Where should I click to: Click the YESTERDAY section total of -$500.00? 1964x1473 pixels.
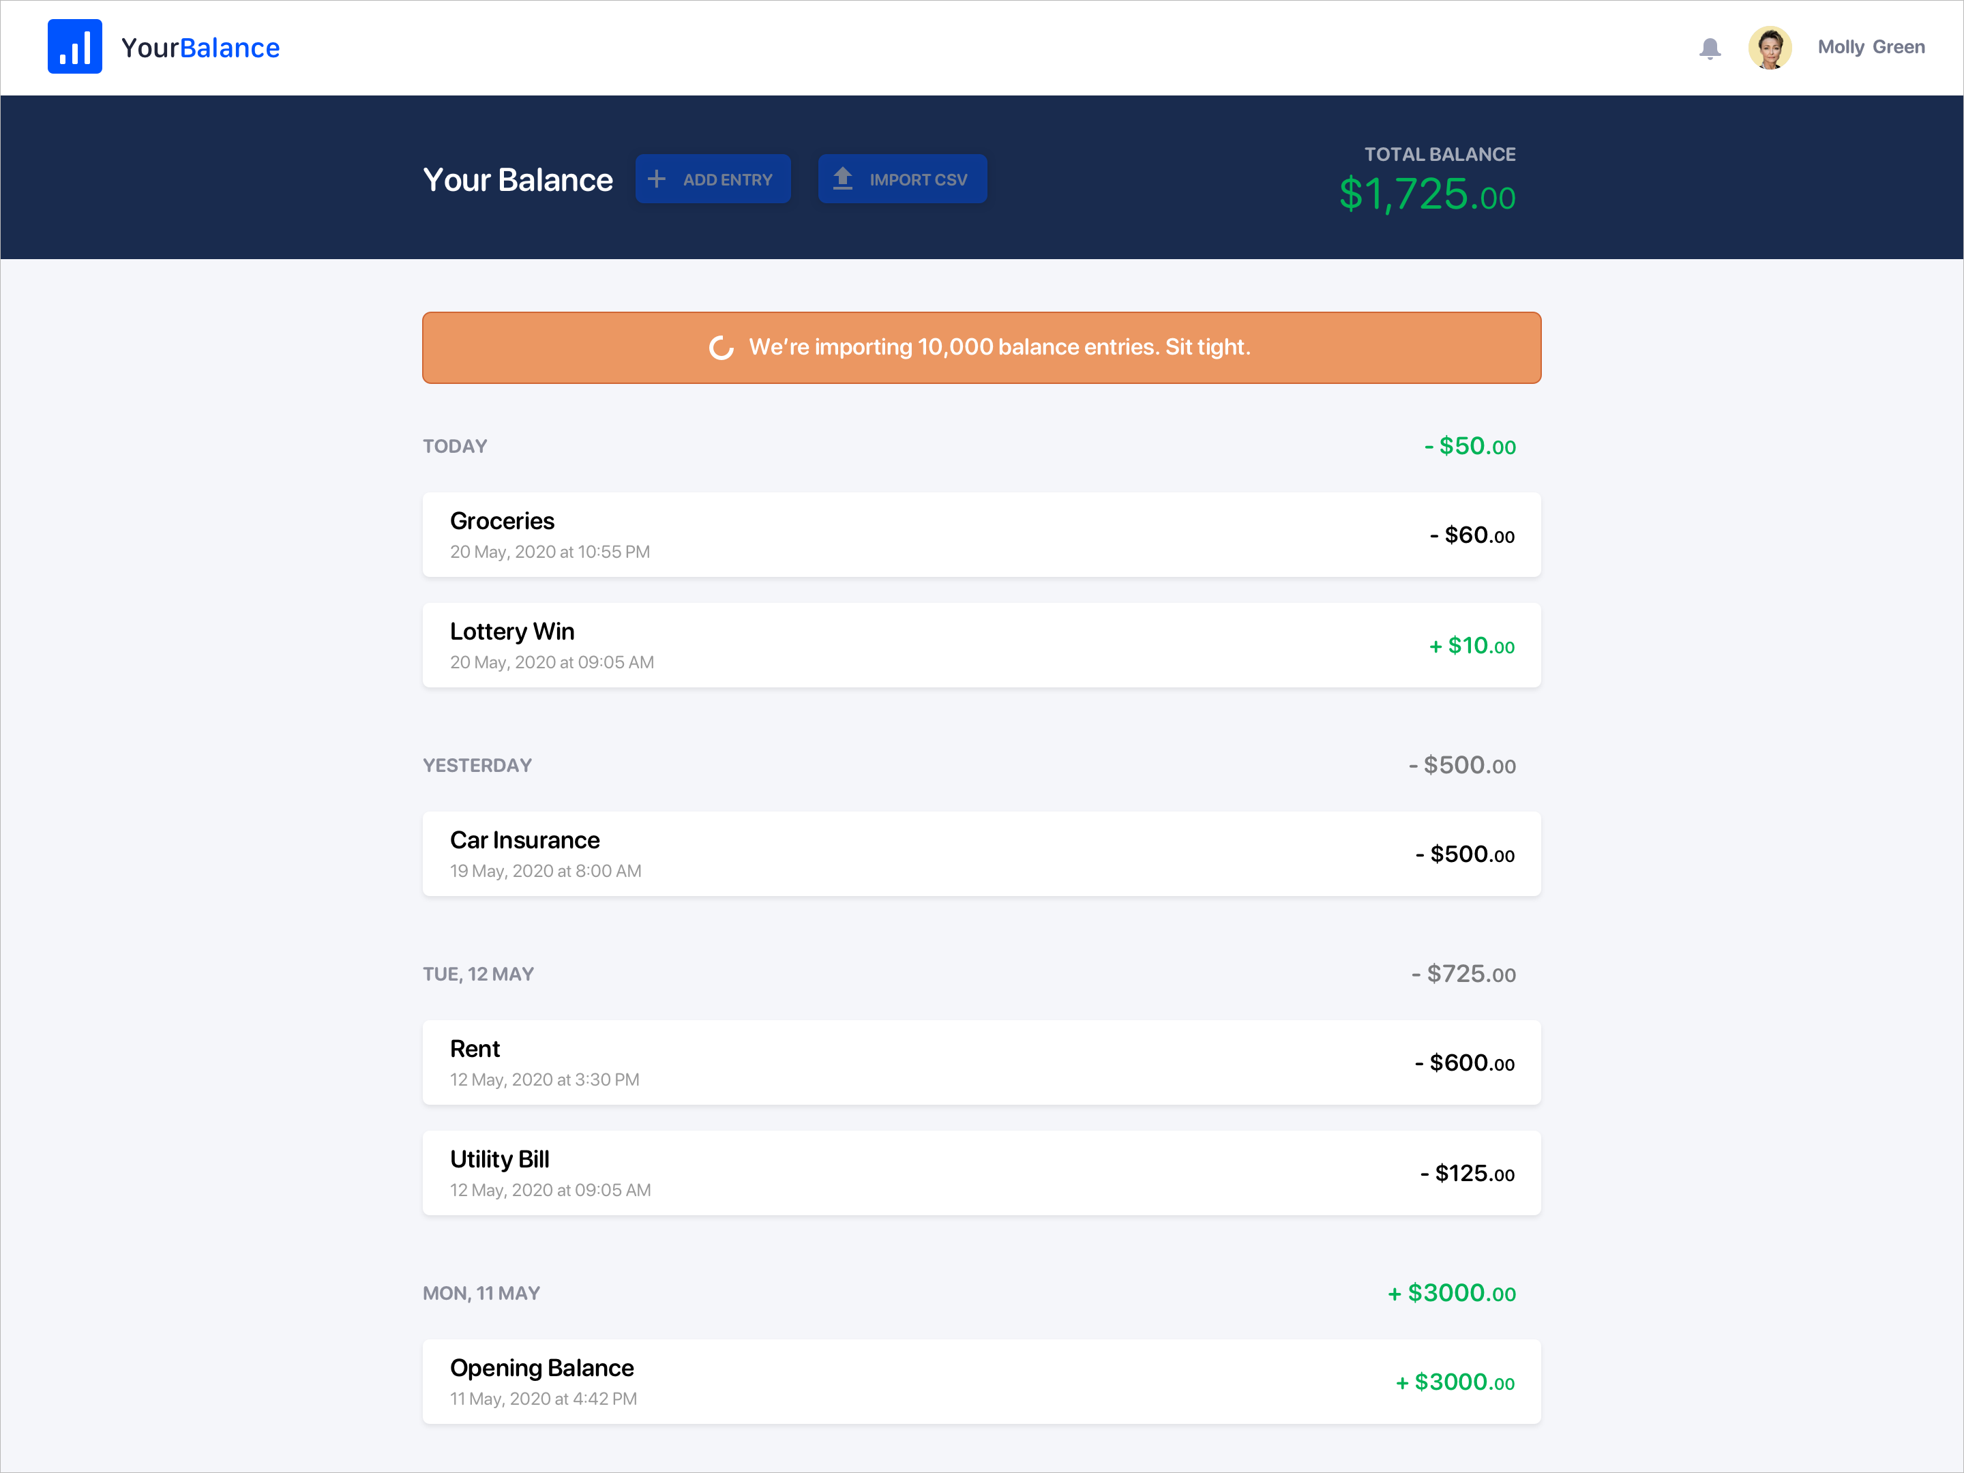tap(1461, 765)
